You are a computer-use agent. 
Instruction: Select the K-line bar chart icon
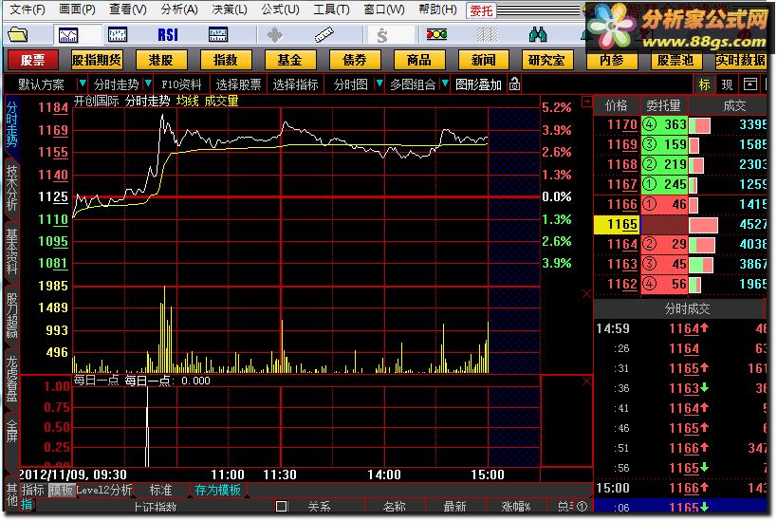[x=118, y=35]
